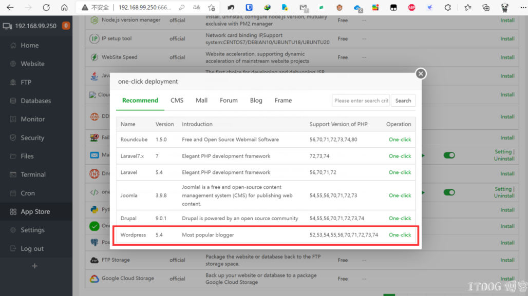Open the browser three-dot settings menu
This screenshot has height=296, width=528.
523,7
